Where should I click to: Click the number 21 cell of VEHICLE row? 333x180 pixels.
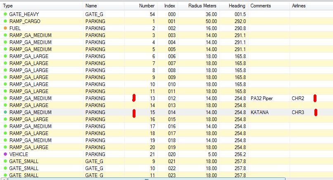[x=152, y=154]
